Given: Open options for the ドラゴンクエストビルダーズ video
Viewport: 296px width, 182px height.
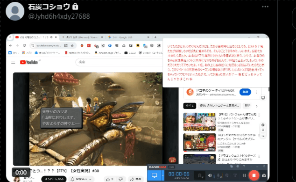Looking at the screenshot, I should tap(259, 156).
